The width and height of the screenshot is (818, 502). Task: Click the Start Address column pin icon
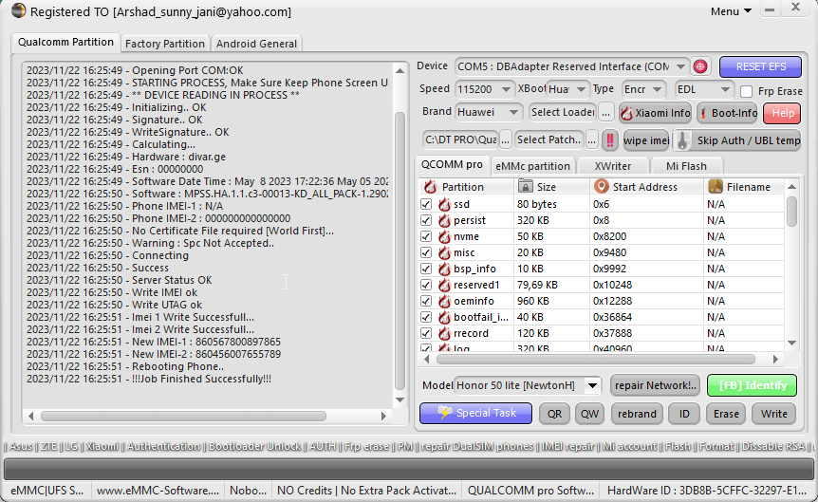pos(602,186)
